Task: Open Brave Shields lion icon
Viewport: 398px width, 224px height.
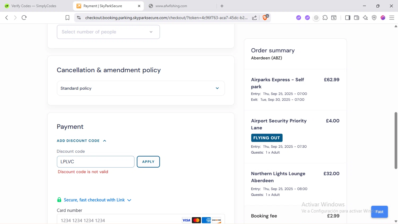Action: [265, 17]
